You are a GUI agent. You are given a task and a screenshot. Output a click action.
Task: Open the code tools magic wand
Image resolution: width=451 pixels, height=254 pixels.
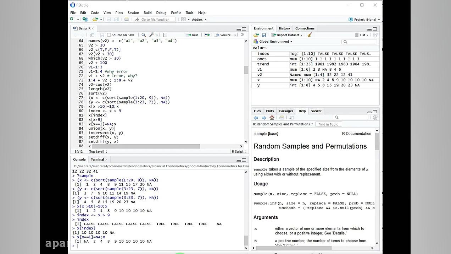click(x=152, y=35)
